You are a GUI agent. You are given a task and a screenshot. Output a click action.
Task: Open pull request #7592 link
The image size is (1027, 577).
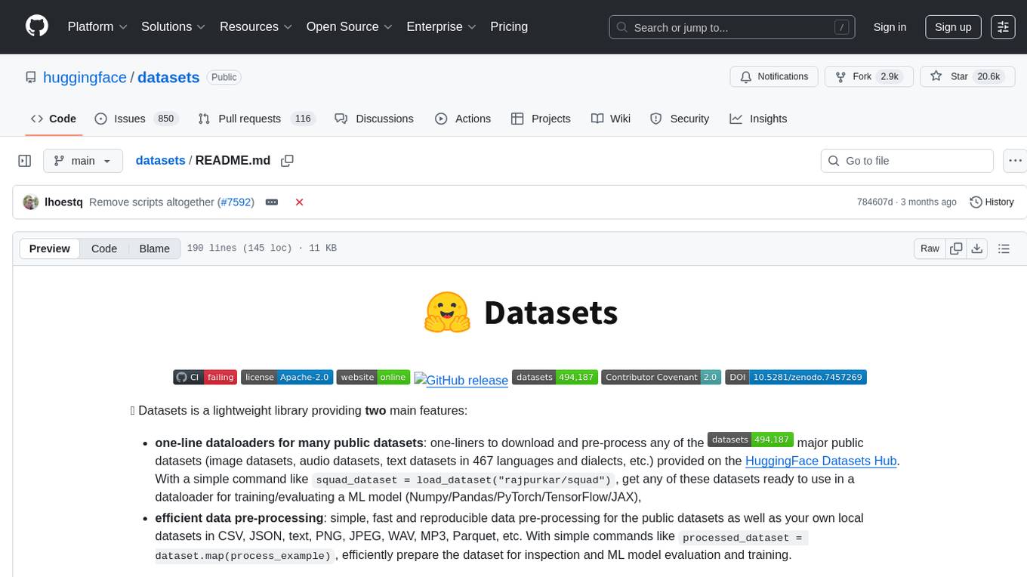click(x=236, y=202)
